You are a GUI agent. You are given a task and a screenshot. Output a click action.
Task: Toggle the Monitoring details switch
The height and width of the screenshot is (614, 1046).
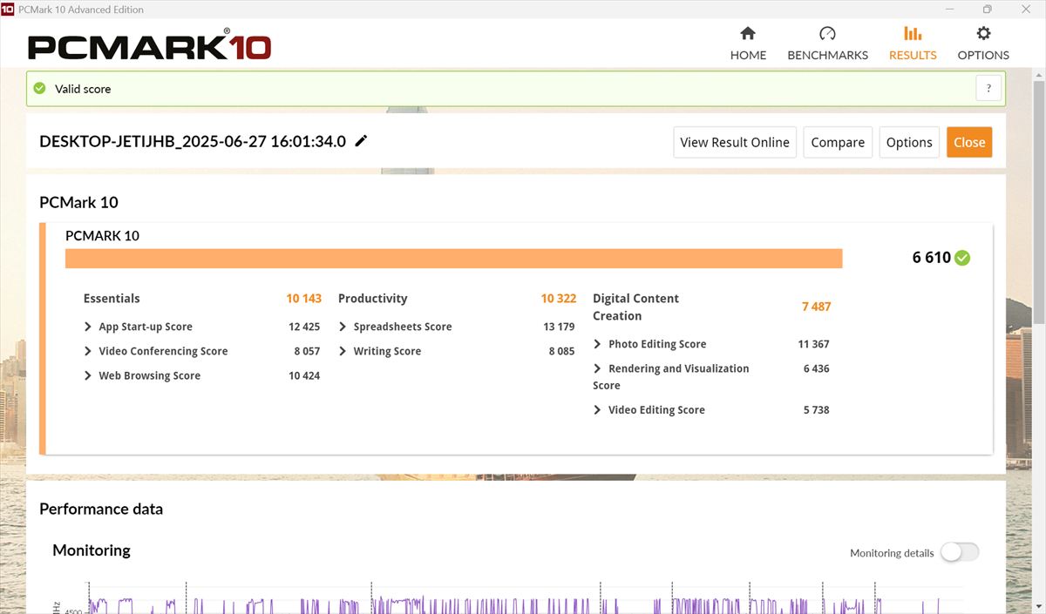click(x=960, y=552)
